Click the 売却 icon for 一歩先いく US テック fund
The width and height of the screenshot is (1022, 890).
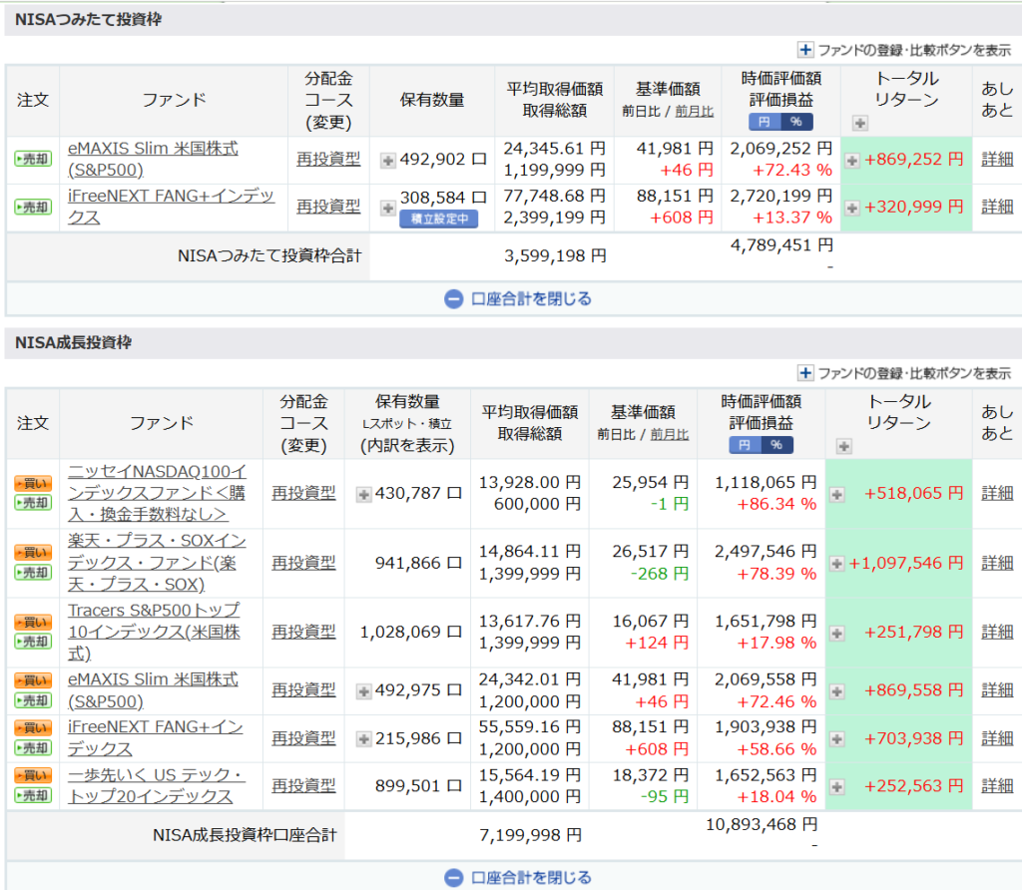[32, 795]
